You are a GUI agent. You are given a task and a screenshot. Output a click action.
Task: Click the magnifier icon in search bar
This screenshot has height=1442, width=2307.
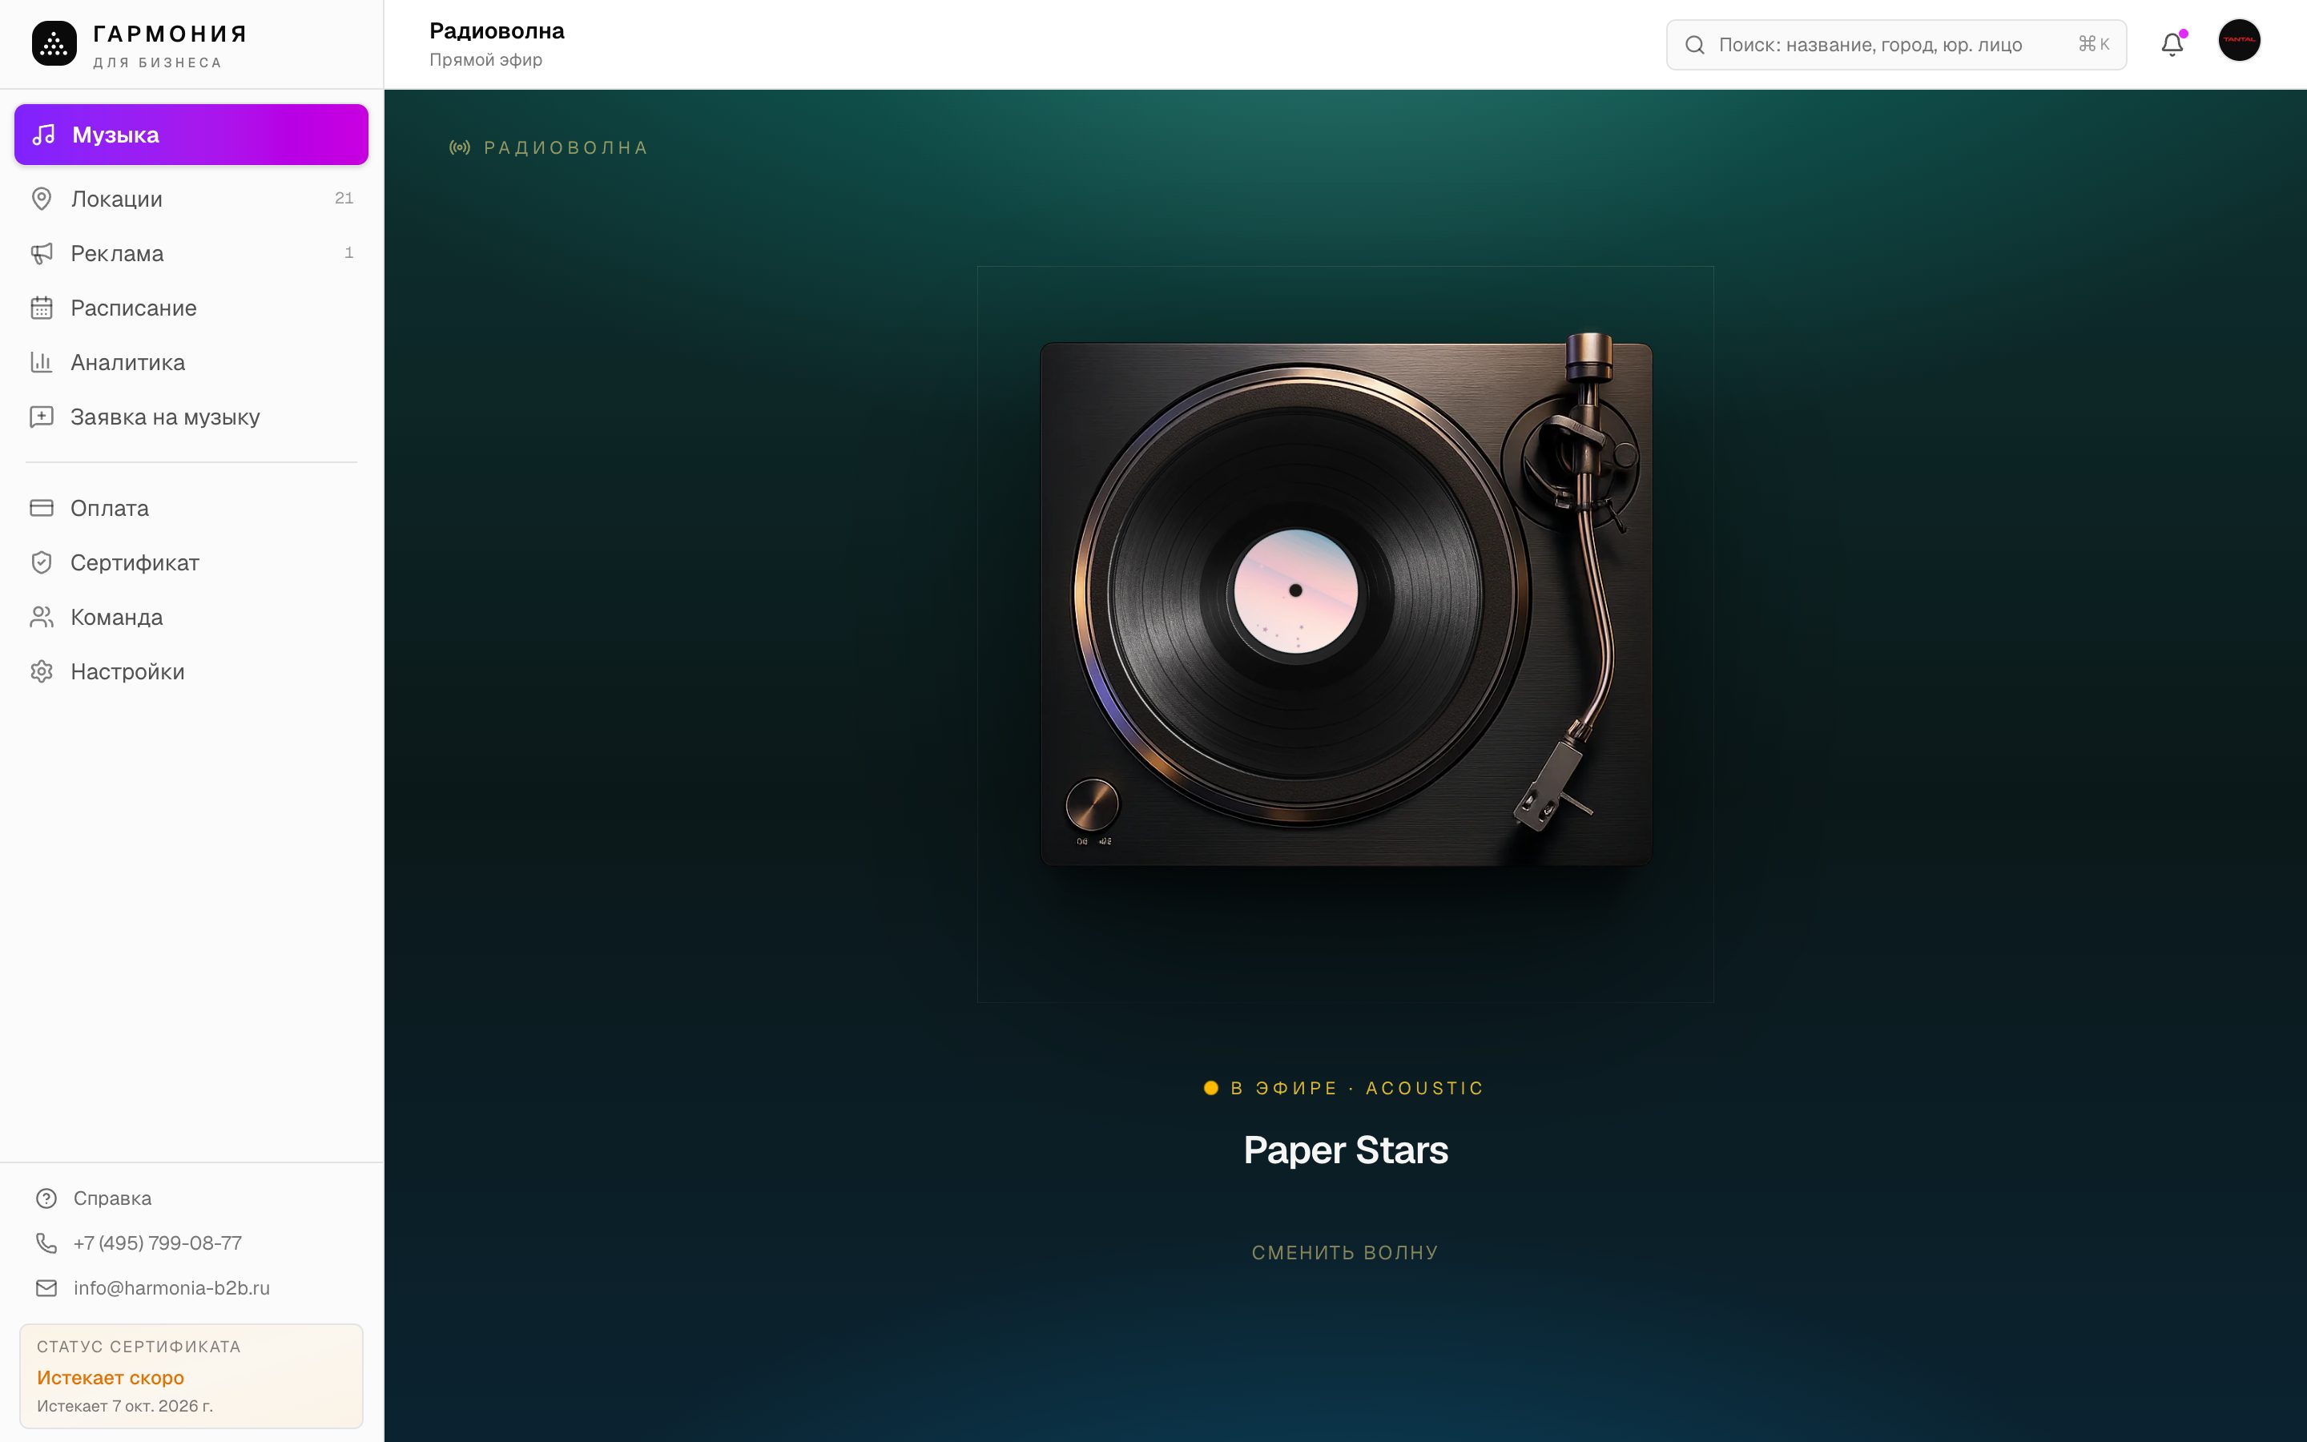1694,44
